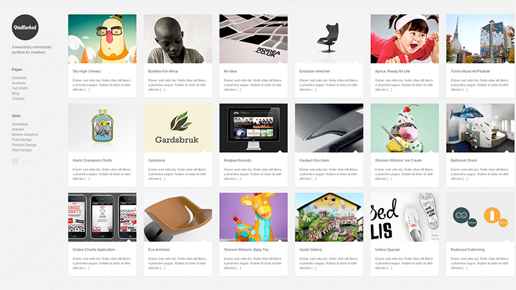
Task: Open the Gardsbruk logo thumbnail
Action: 178,128
